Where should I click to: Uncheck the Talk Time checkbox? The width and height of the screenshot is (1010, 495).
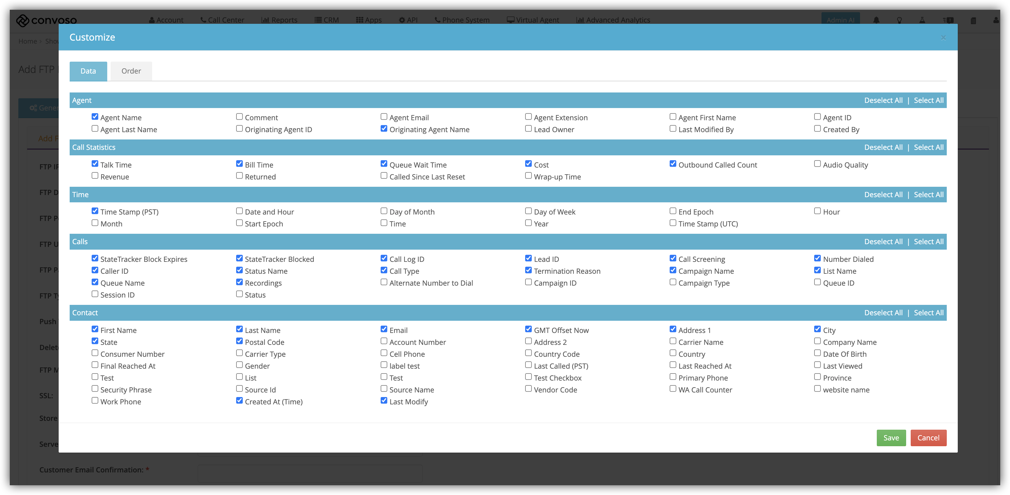click(95, 164)
